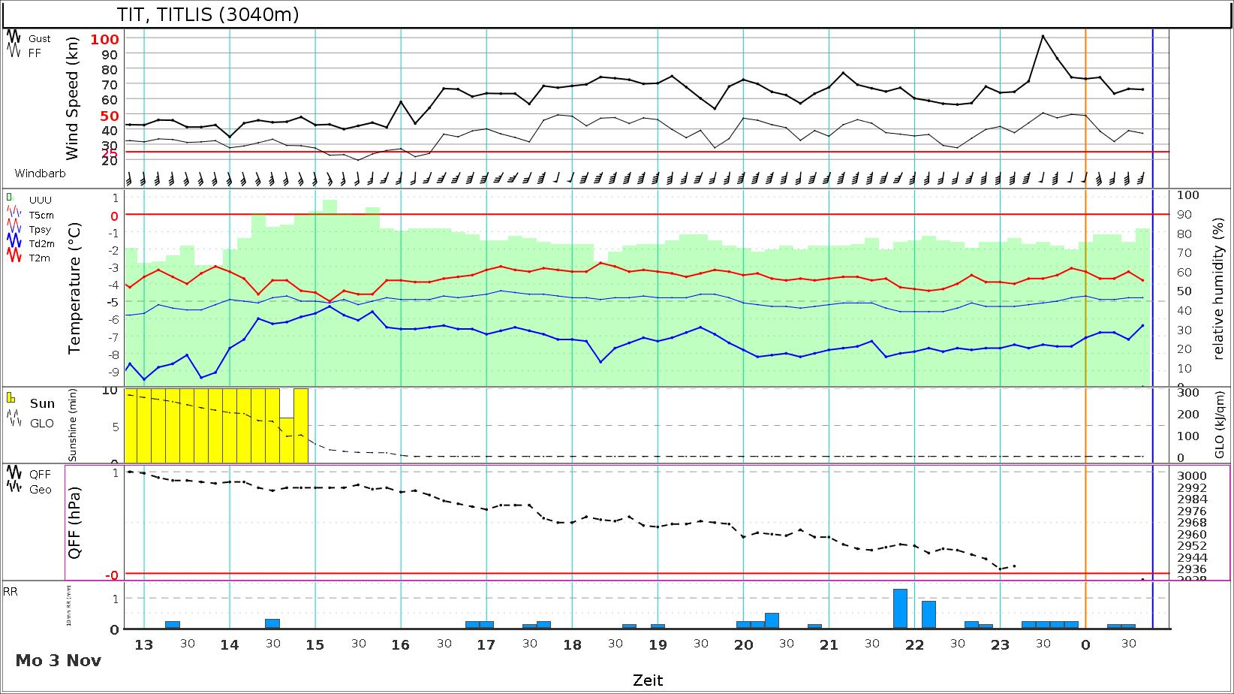Select the Td2m blue legend icon

(x=13, y=243)
